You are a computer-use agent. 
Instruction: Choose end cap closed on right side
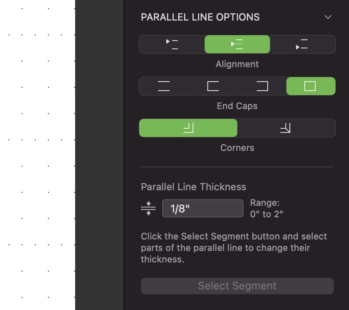262,86
